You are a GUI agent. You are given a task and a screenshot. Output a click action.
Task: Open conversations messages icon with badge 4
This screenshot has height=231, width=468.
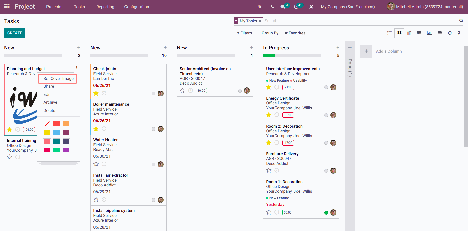(283, 7)
